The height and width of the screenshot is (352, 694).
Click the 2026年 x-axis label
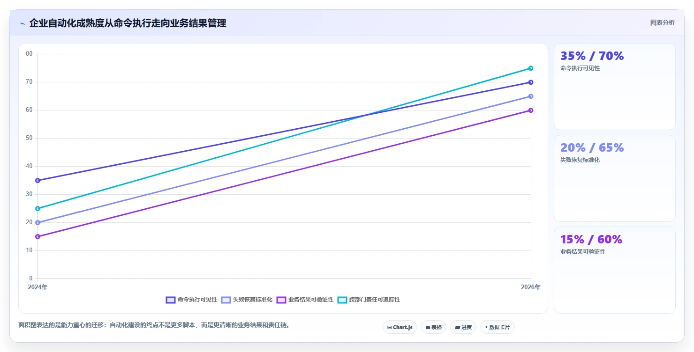tap(531, 287)
